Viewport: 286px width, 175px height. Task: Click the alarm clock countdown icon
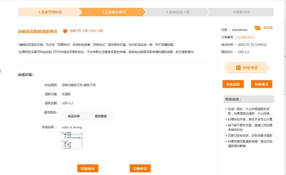65,31
